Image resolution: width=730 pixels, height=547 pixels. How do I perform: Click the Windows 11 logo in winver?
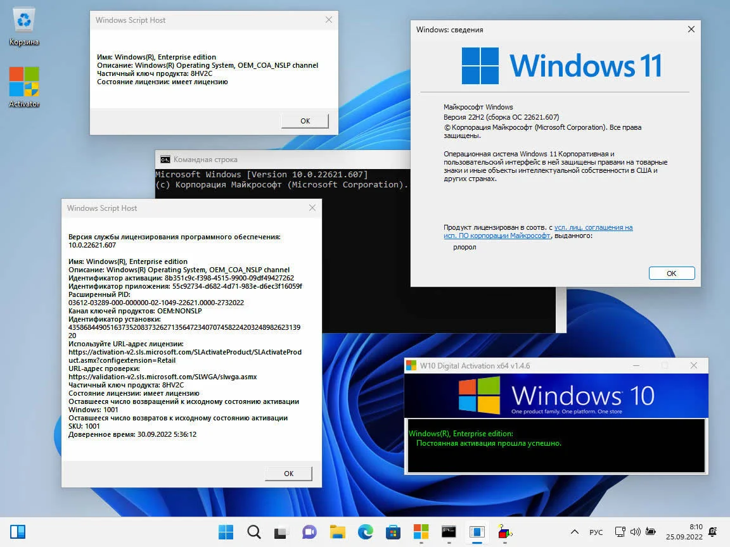[561, 66]
